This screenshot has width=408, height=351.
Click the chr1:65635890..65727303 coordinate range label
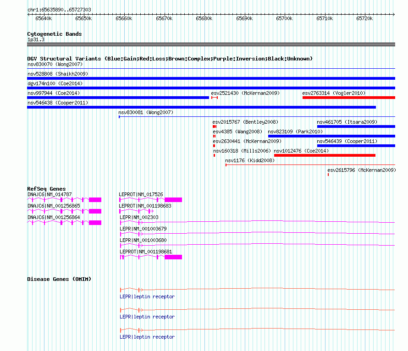[x=59, y=10]
